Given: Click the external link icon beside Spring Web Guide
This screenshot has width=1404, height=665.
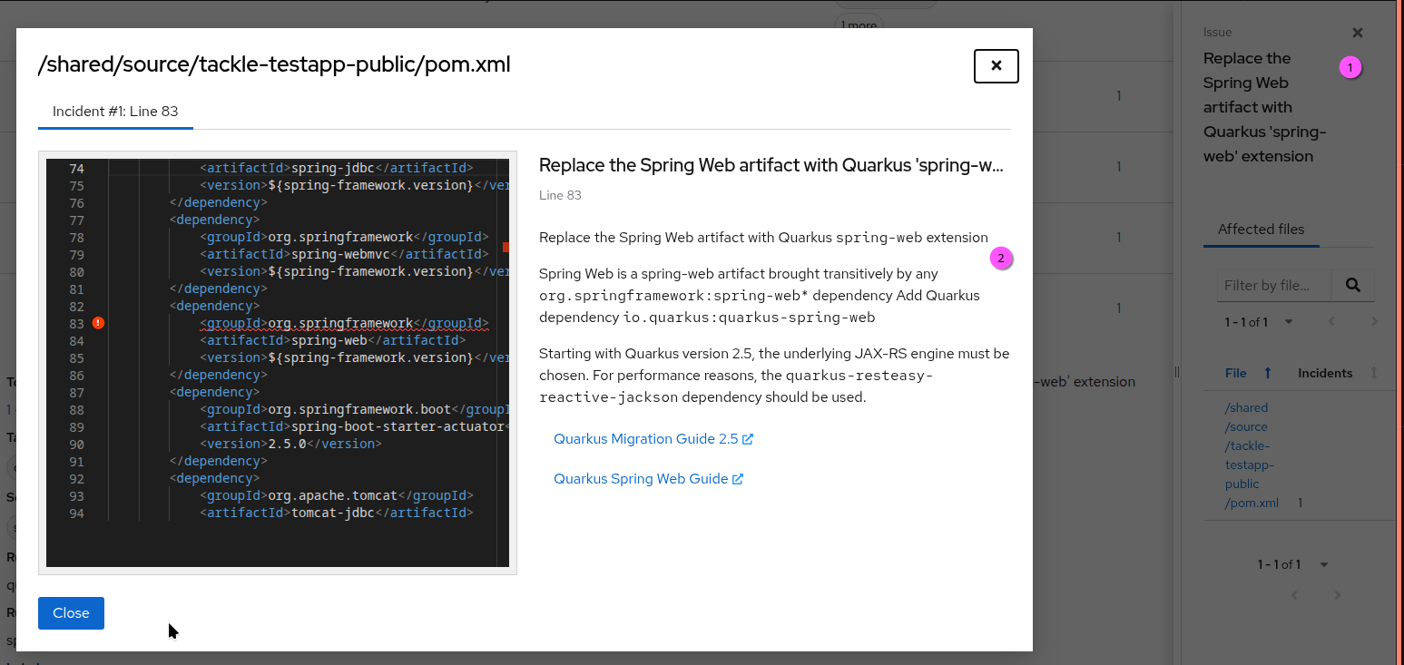Looking at the screenshot, I should (738, 479).
